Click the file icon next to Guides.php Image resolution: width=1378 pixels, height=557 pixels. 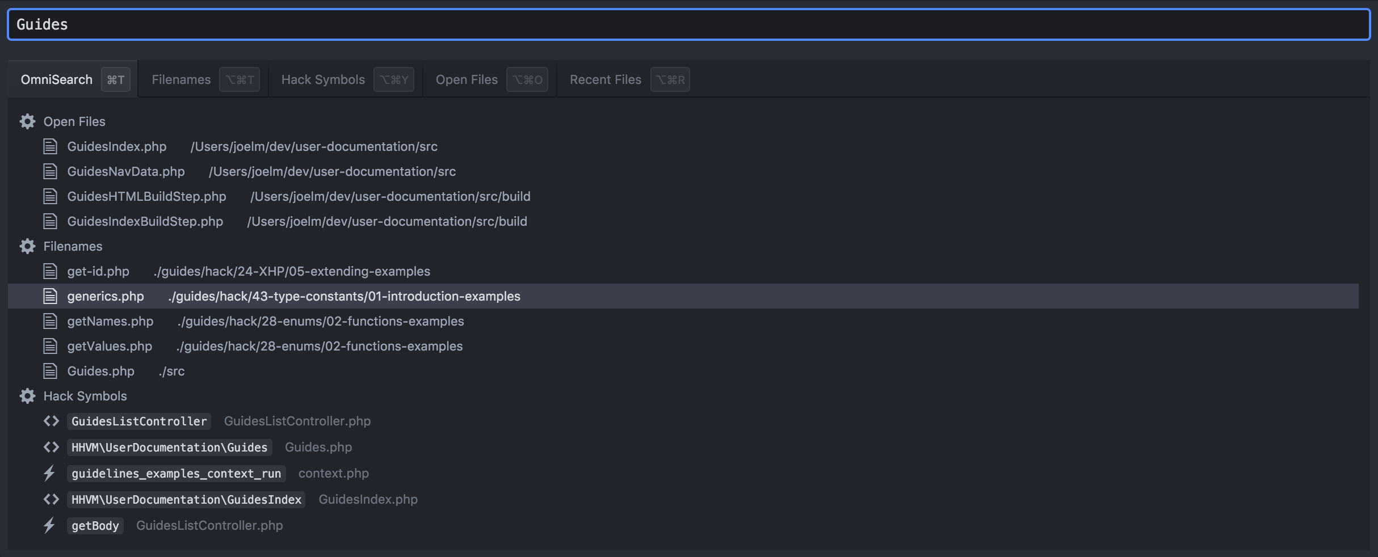pos(51,371)
